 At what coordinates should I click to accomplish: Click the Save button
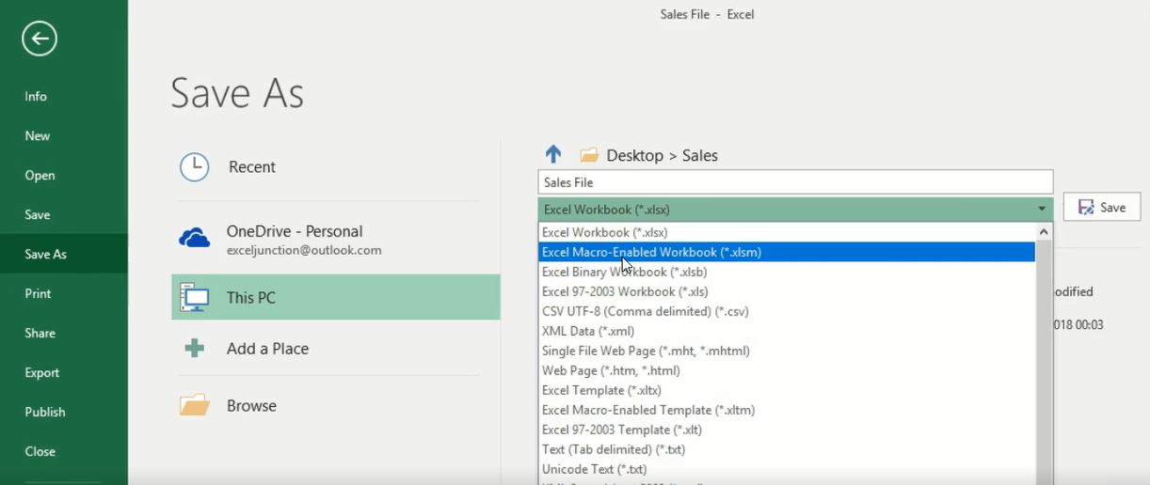pos(1102,207)
